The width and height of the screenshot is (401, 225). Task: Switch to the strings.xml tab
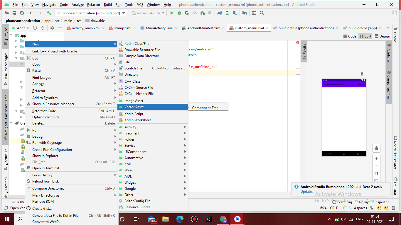(122, 28)
